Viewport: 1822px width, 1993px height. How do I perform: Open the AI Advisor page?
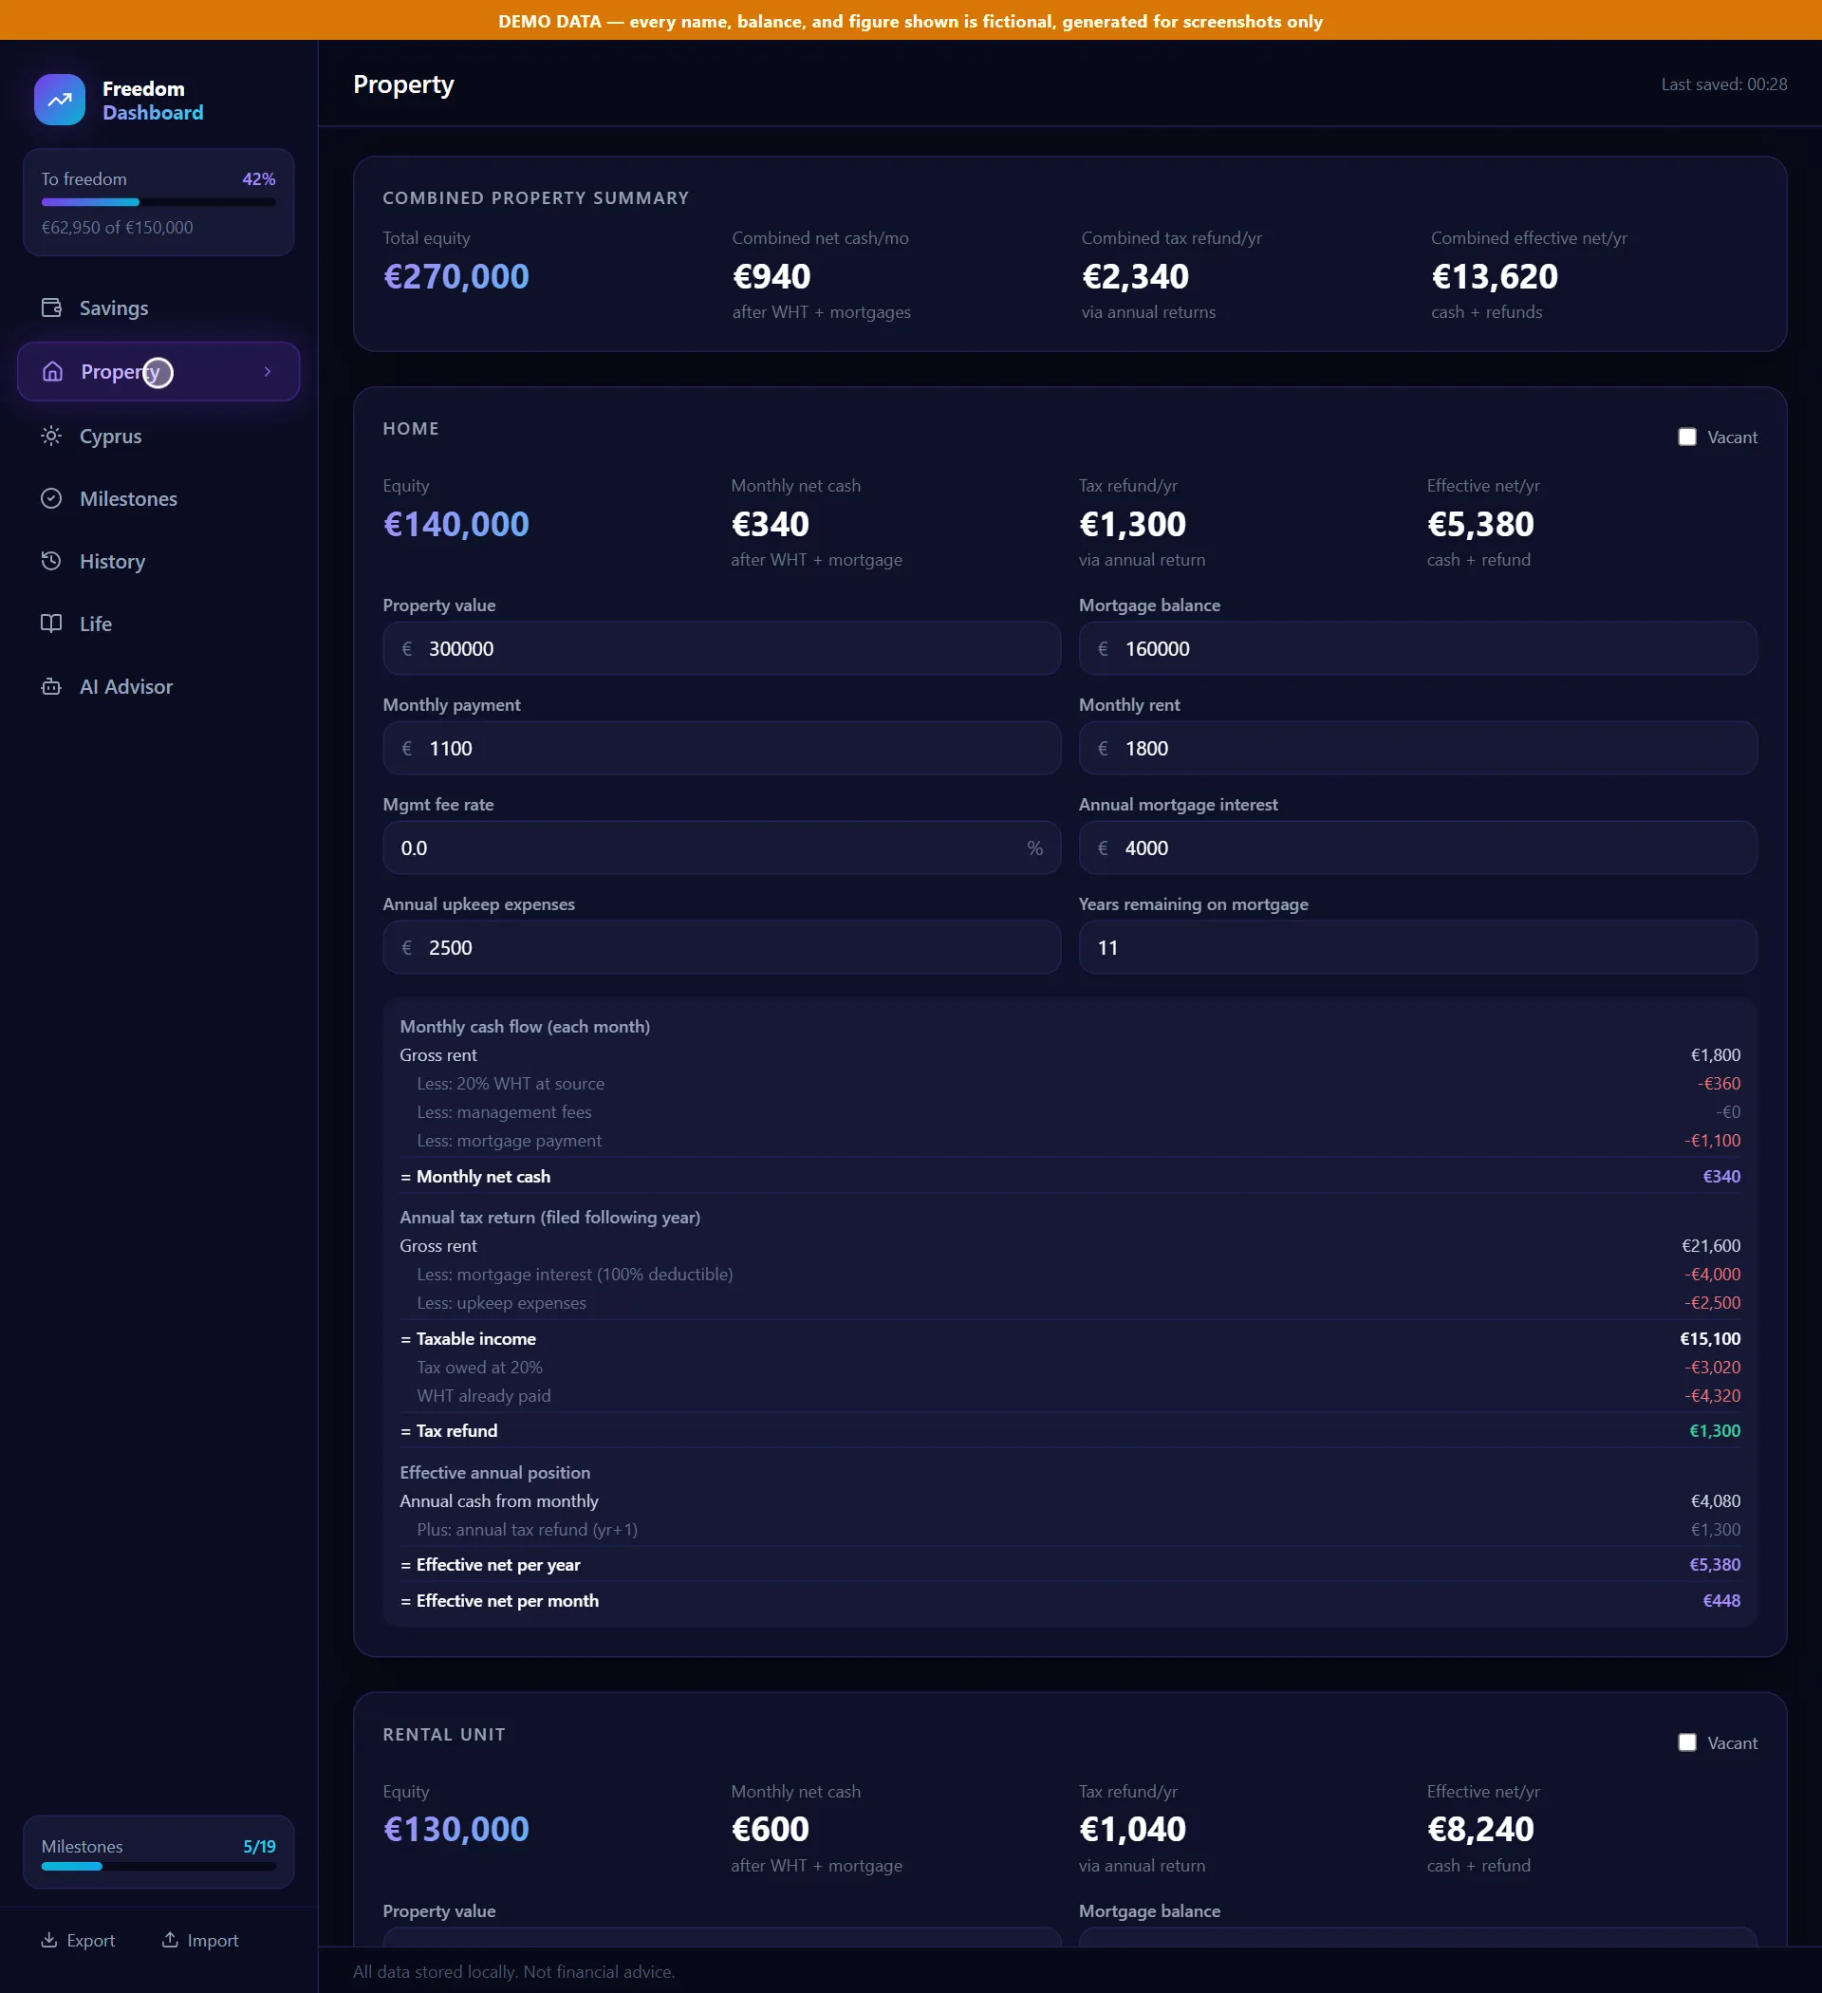(158, 686)
